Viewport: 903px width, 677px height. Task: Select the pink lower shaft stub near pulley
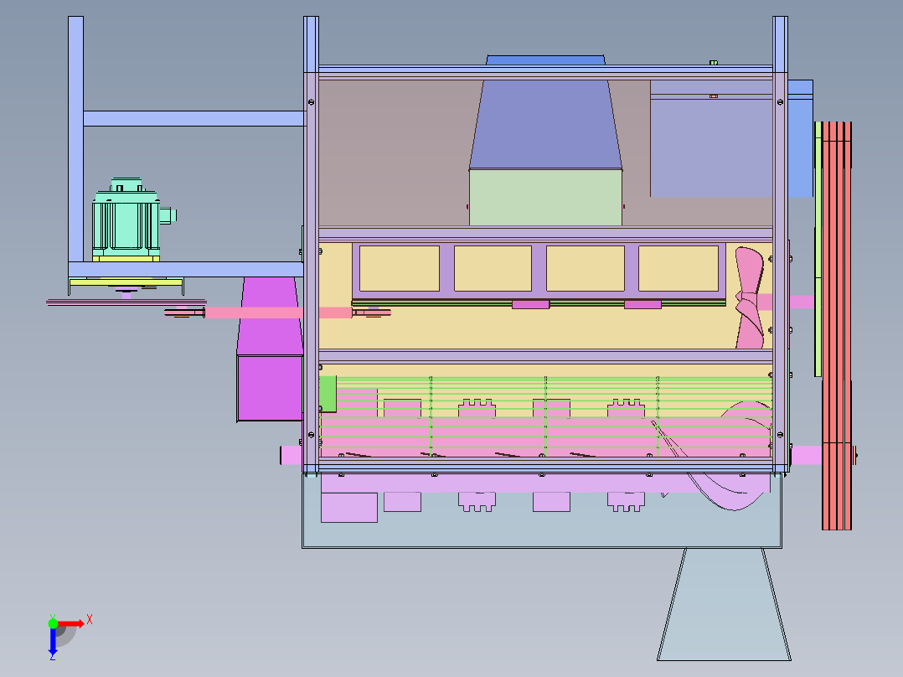806,455
